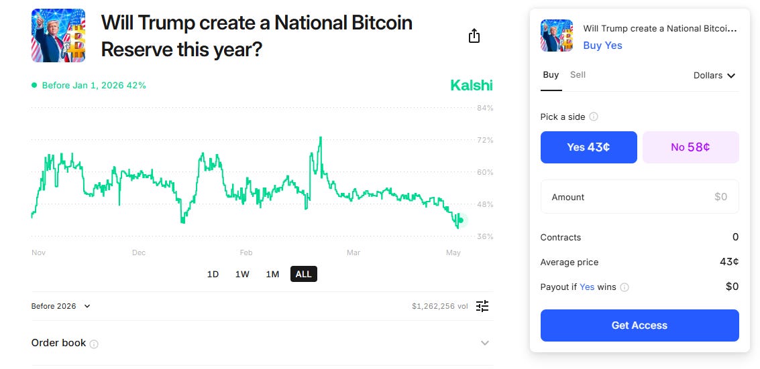The width and height of the screenshot is (760, 369).
Task: Click the market thumbnail image beside title
Action: click(58, 35)
